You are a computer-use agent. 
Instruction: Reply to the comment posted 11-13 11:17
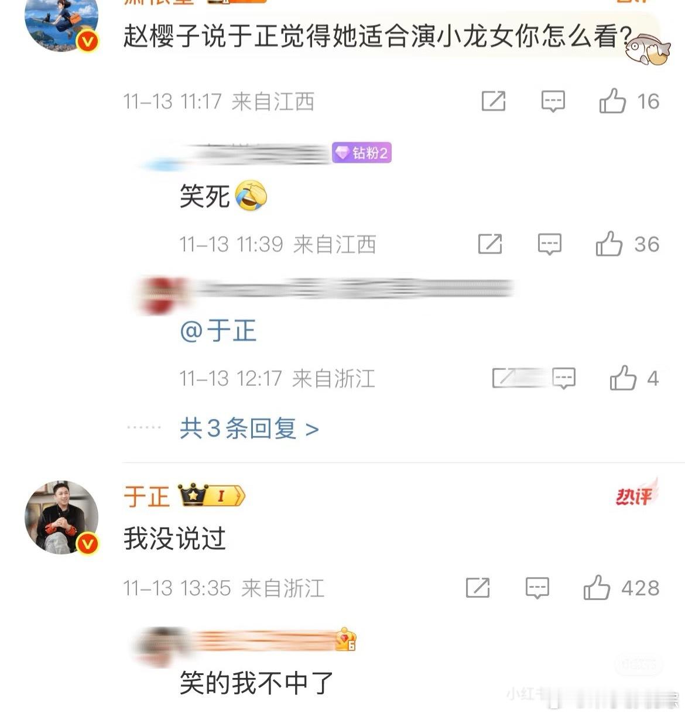tap(553, 102)
